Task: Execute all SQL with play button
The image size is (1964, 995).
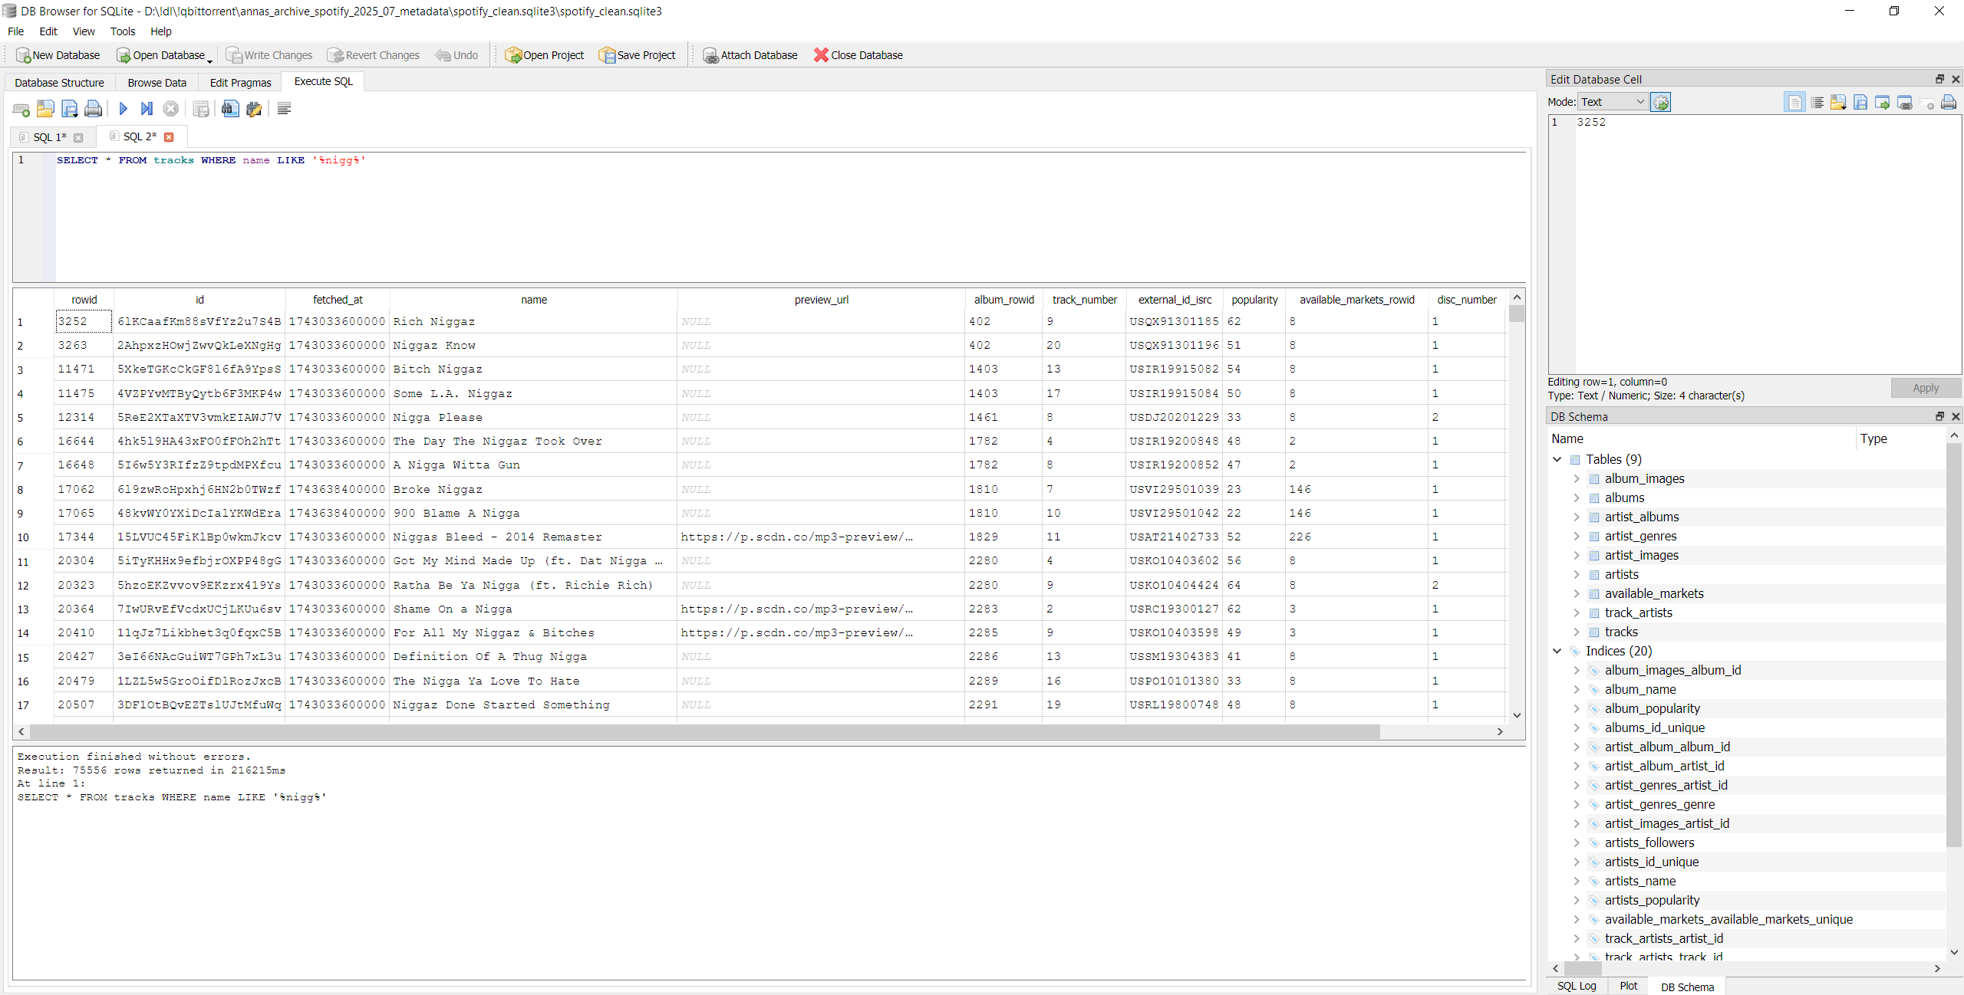Action: 123,109
